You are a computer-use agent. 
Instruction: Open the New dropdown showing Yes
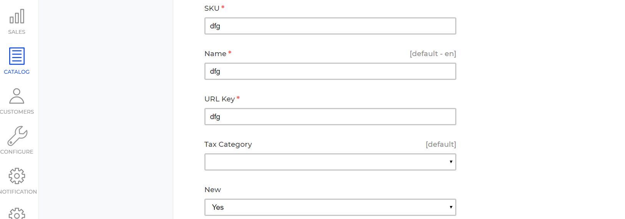pos(330,207)
